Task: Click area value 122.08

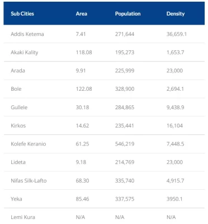Action: click(x=84, y=89)
